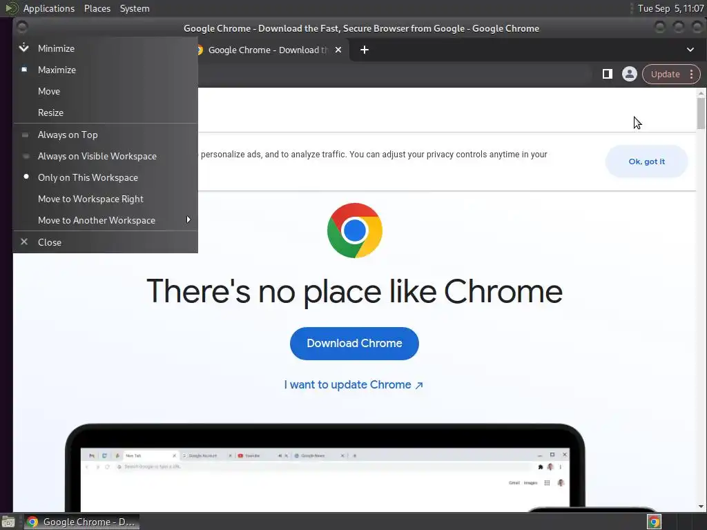This screenshot has width=707, height=530.
Task: Select the Google Chrome - Download tab
Action: coord(269,50)
